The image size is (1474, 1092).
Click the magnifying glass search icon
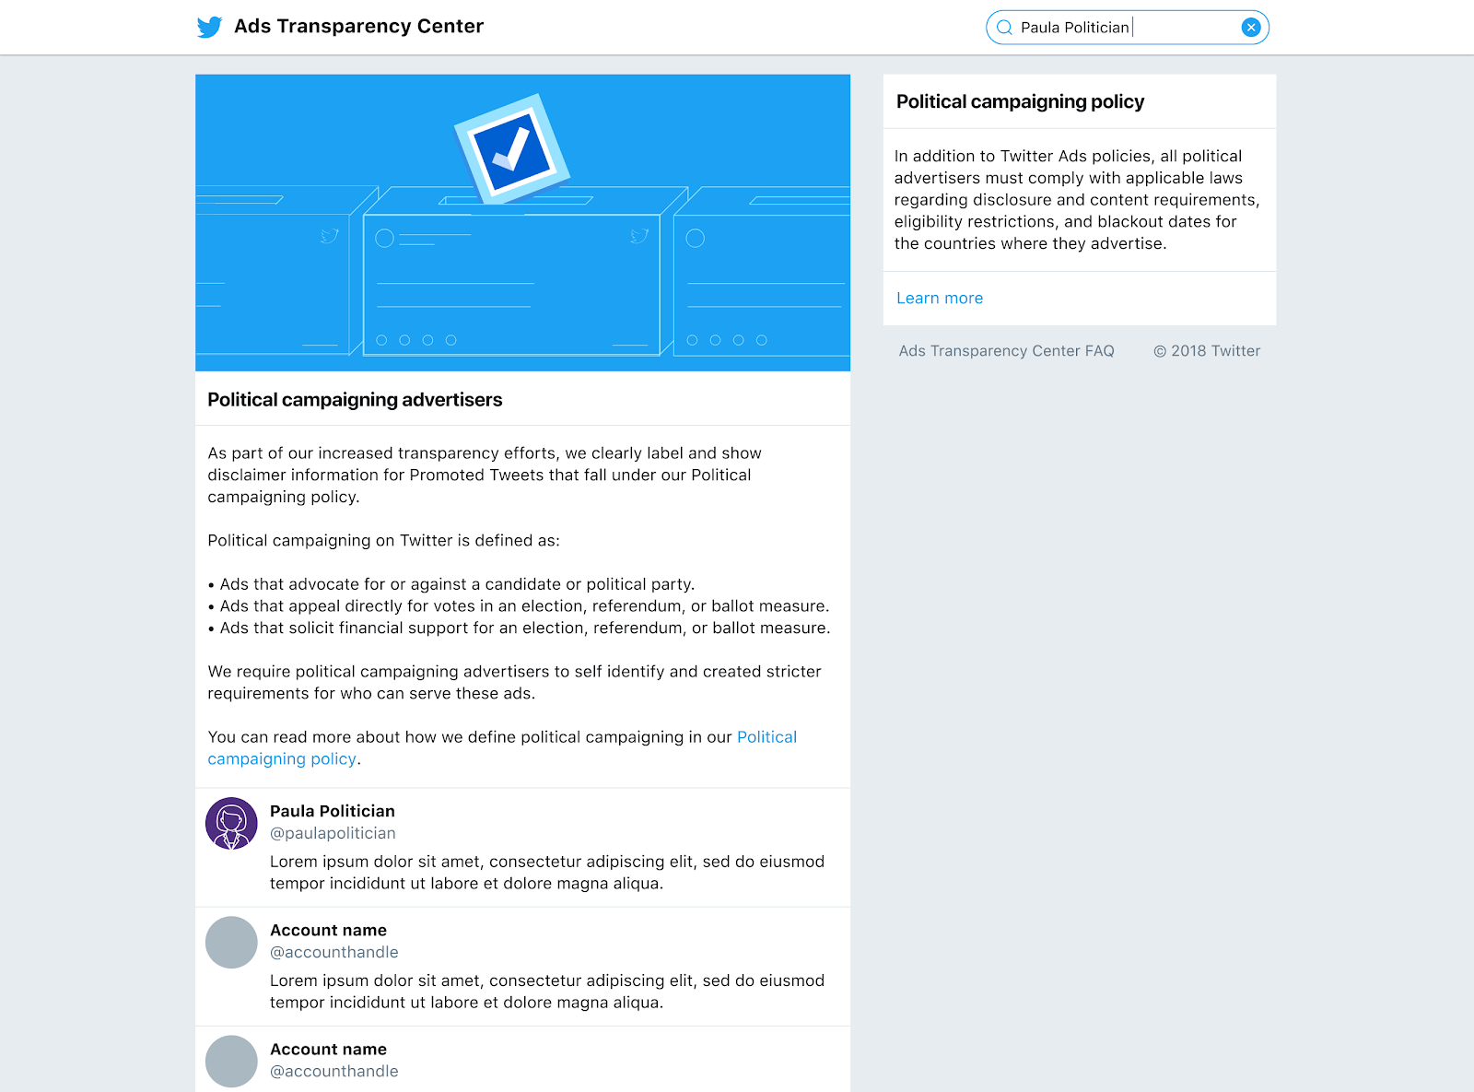click(x=1004, y=28)
